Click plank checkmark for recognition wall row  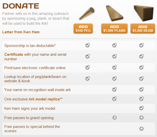tap(115, 90)
